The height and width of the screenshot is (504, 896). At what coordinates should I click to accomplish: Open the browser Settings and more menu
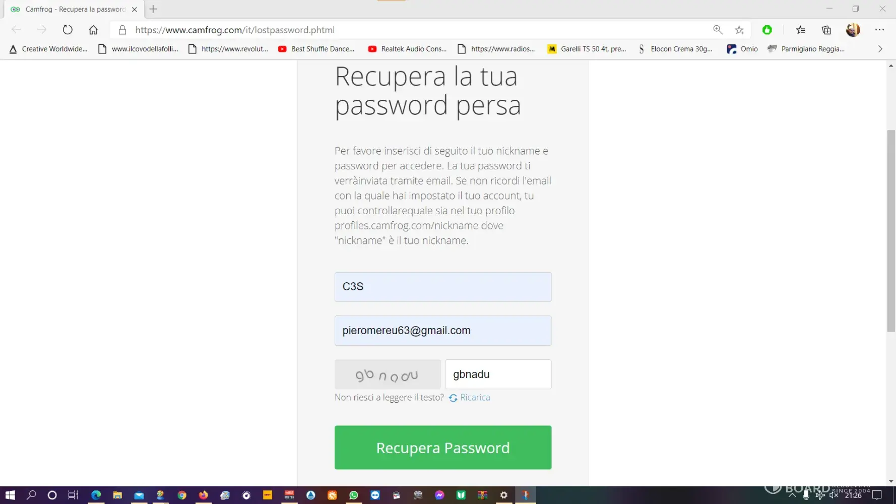[x=879, y=30]
